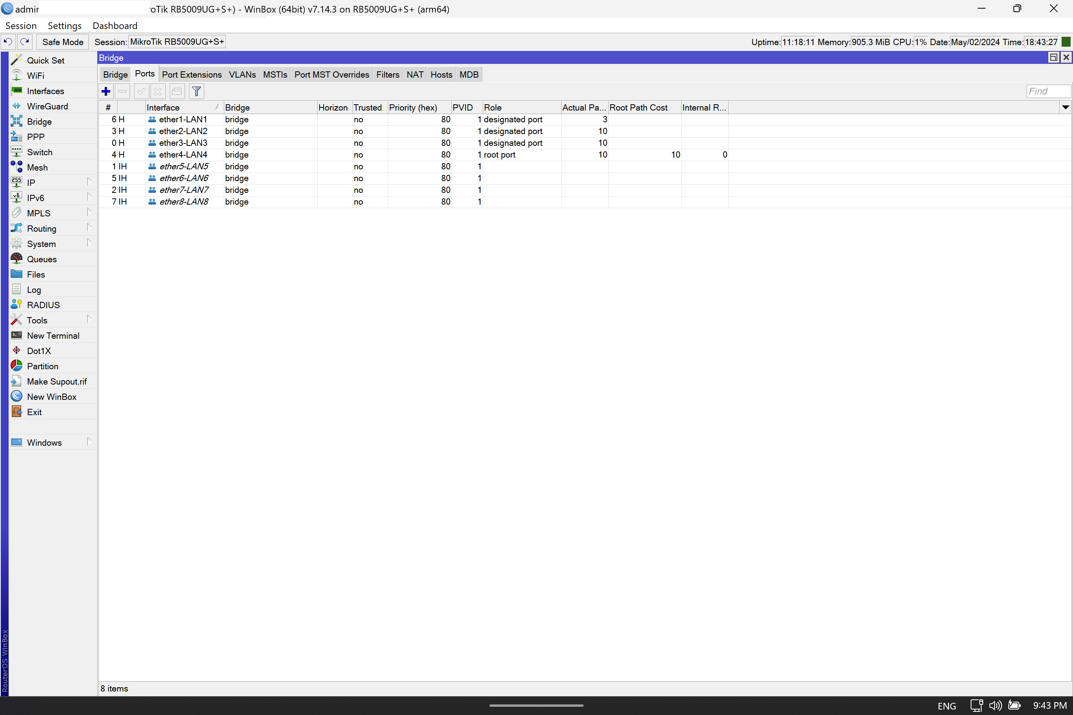Viewport: 1073px width, 715px height.
Task: Click the enable checkmark toolbar button
Action: point(142,91)
